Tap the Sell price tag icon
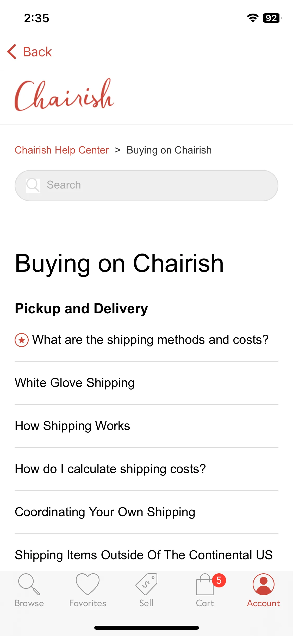This screenshot has width=293, height=636. pyautogui.click(x=146, y=584)
